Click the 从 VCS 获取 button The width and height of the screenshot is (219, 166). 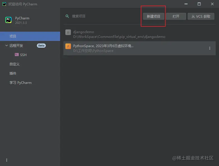201,16
